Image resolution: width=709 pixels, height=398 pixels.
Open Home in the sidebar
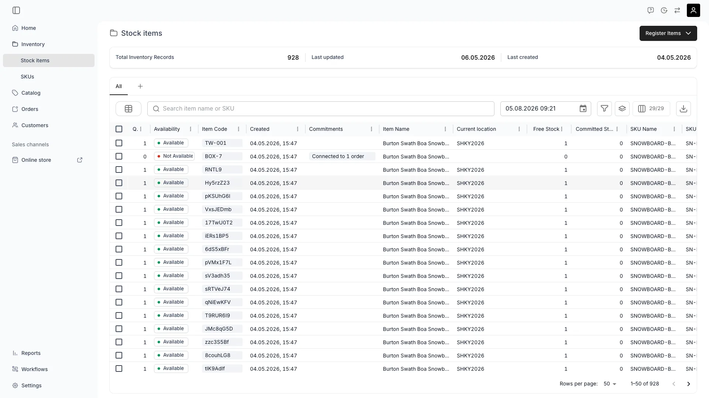coord(49,28)
